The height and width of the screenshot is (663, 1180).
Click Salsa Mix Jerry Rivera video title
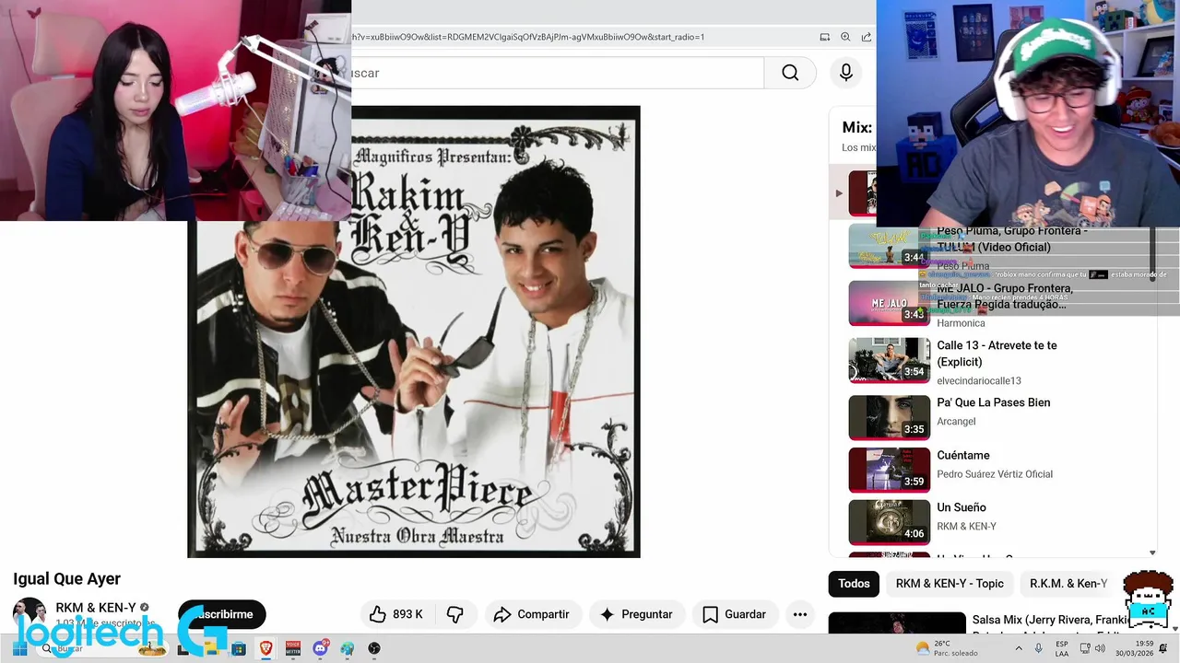coord(1049,621)
